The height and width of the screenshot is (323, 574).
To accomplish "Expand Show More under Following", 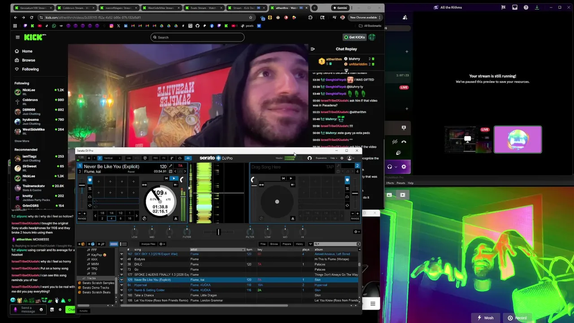I will [22, 141].
